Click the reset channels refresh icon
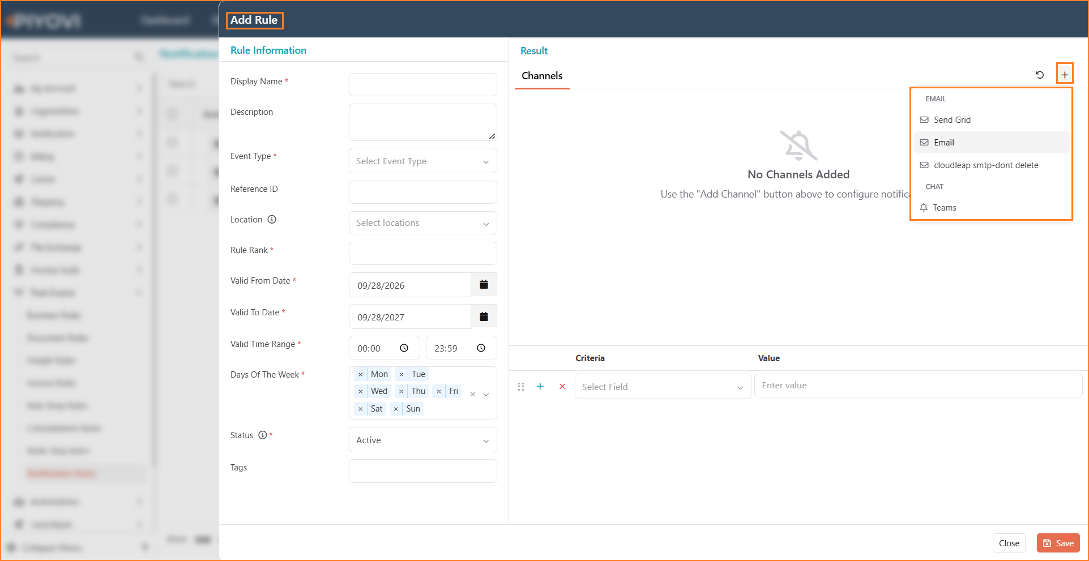The height and width of the screenshot is (561, 1089). pos(1040,75)
